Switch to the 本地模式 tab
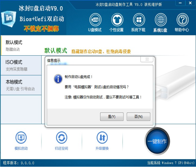This screenshot has width=196, height=167. (21, 85)
